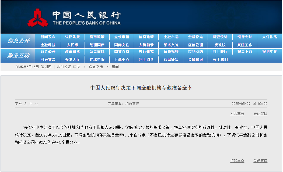Open the 货币政策 (Monetary Policy) section
283x172 pixels.
(97, 37)
